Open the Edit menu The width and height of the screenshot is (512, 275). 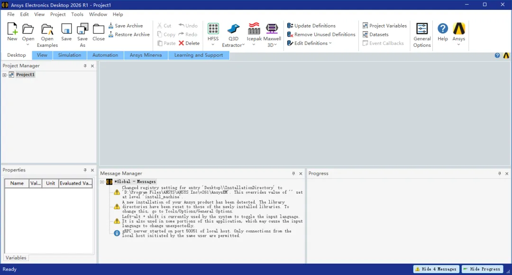click(x=24, y=14)
